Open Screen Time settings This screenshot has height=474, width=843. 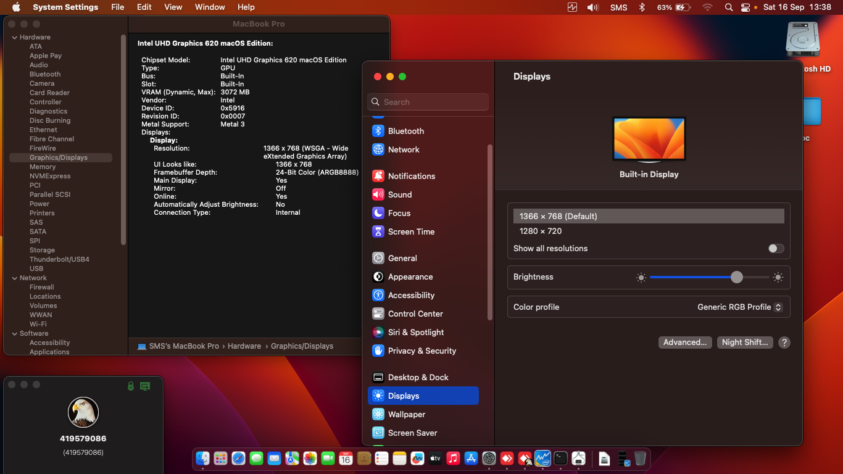click(x=423, y=231)
